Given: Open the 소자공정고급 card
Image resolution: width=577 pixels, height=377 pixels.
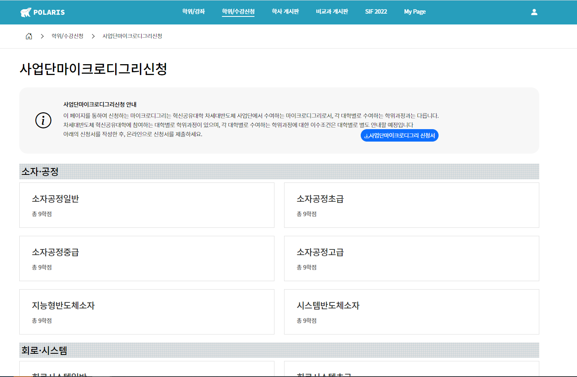Looking at the screenshot, I should pos(411,258).
